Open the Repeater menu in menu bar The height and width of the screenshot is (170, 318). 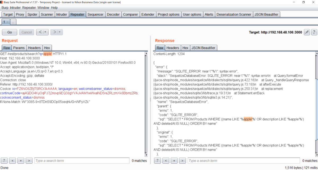click(x=29, y=8)
